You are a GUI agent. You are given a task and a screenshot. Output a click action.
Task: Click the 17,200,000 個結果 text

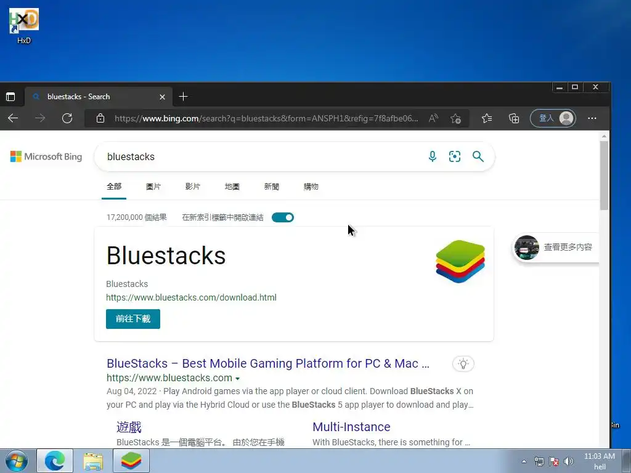136,217
